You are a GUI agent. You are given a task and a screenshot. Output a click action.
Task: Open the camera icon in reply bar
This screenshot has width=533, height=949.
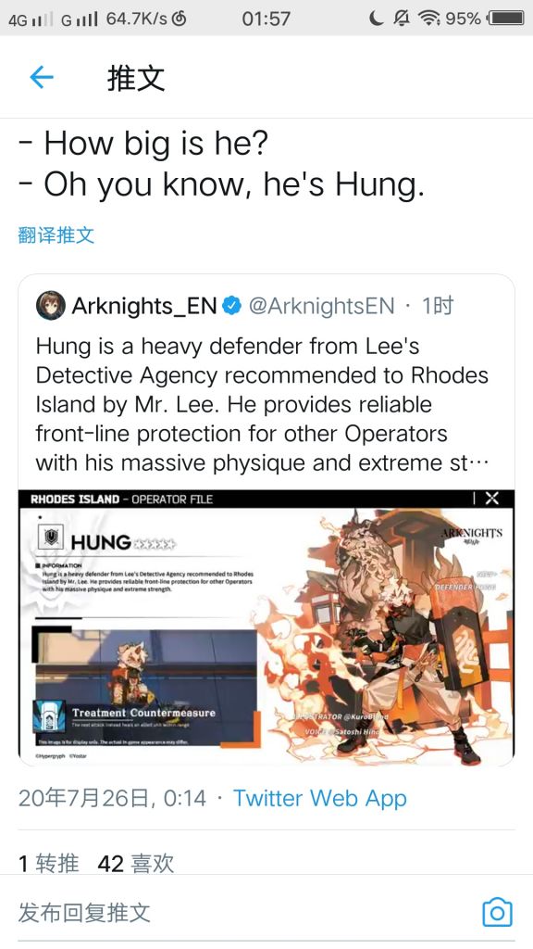[x=497, y=912]
